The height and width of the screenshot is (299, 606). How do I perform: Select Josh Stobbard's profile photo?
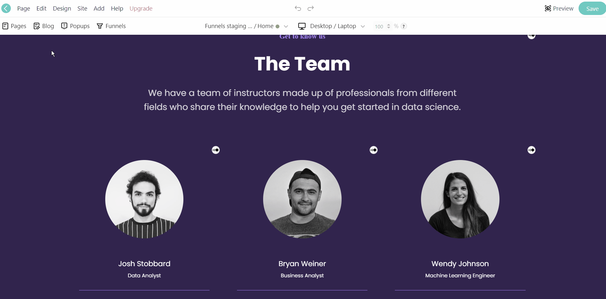click(144, 199)
